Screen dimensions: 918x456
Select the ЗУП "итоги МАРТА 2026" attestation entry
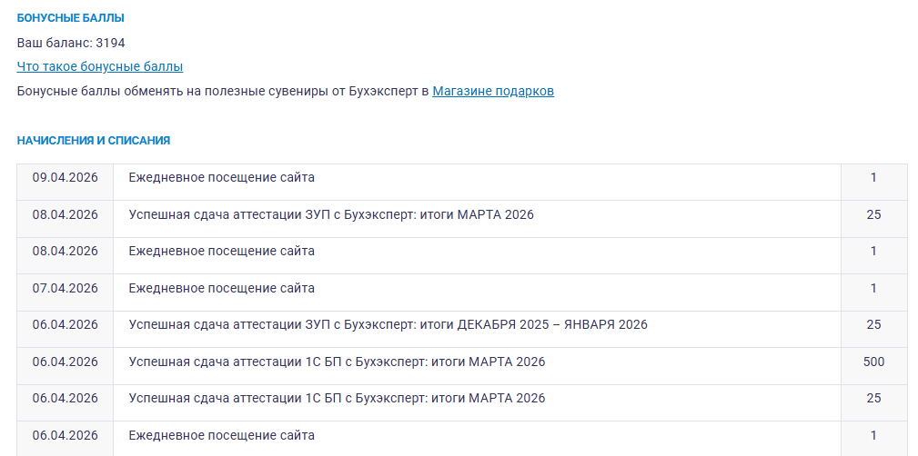click(x=331, y=214)
